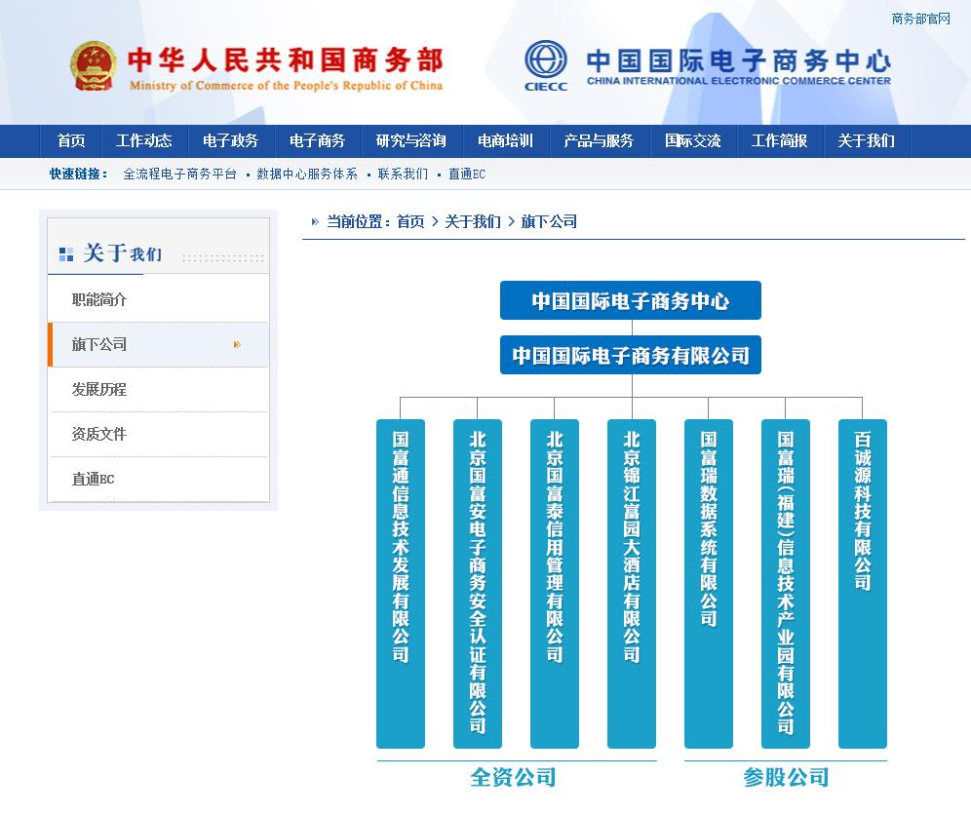Click the 中国国际电子商务中心 header title
971x815 pixels.
click(739, 60)
